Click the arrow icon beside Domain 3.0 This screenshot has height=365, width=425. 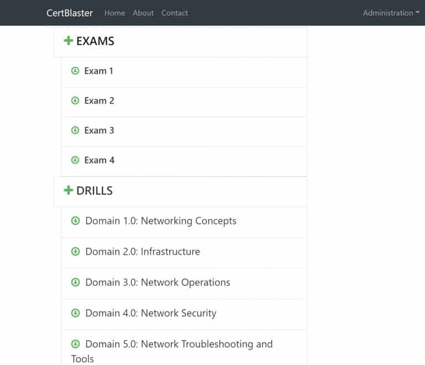pos(76,283)
